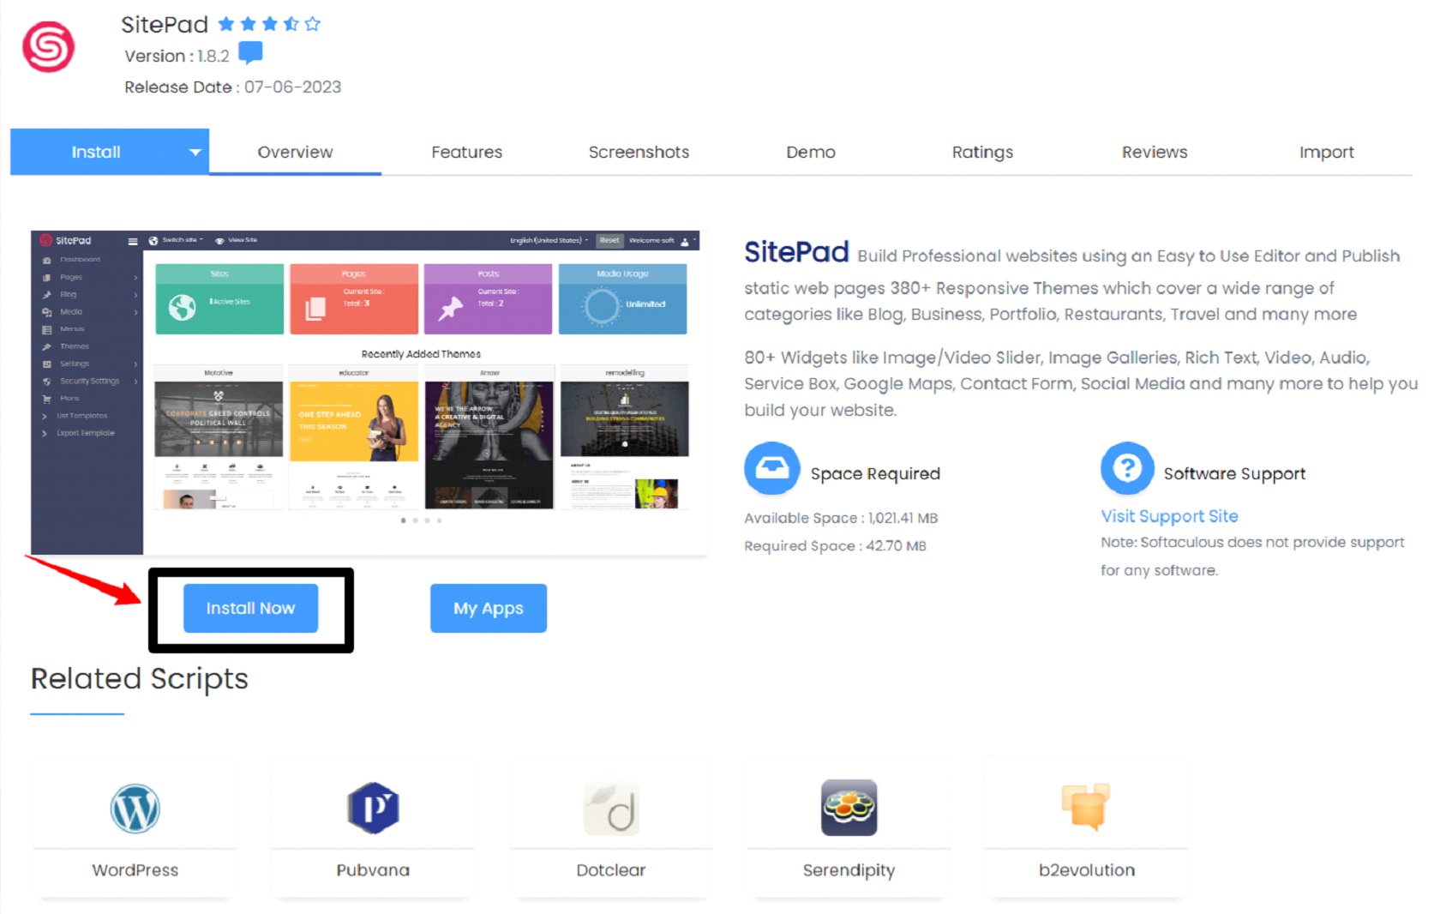Open the Screenshots tab
Image resolution: width=1452 pixels, height=914 pixels.
point(639,152)
